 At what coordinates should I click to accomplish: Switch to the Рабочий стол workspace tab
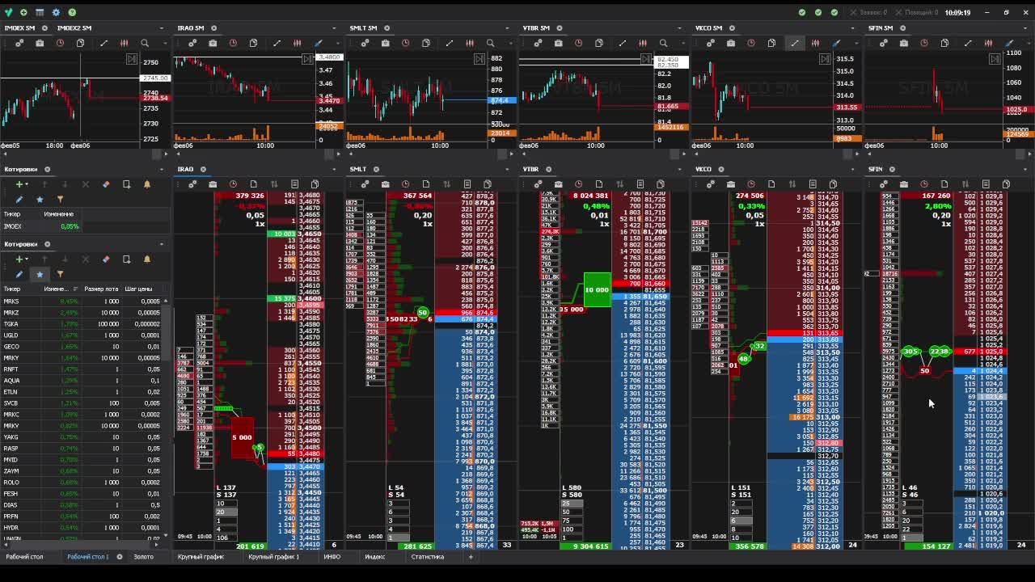[24, 557]
